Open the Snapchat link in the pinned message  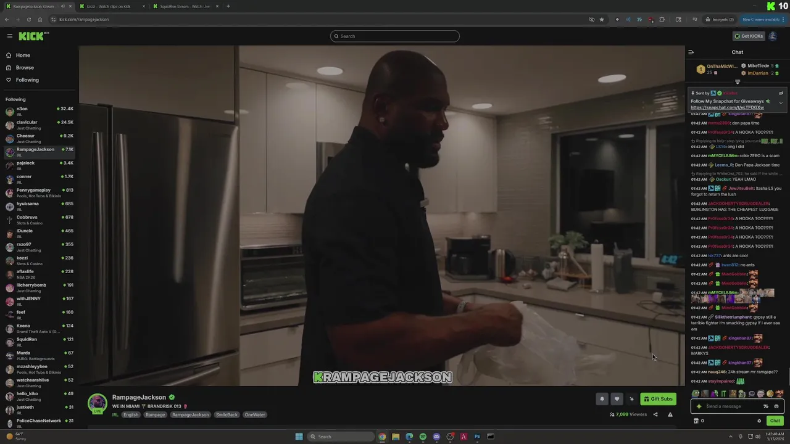pyautogui.click(x=727, y=107)
